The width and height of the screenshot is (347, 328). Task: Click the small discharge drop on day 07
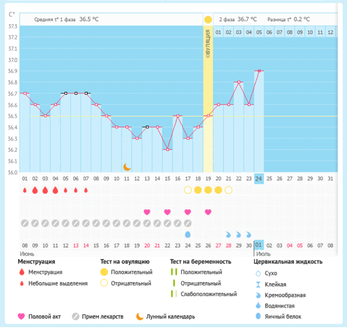86,190
